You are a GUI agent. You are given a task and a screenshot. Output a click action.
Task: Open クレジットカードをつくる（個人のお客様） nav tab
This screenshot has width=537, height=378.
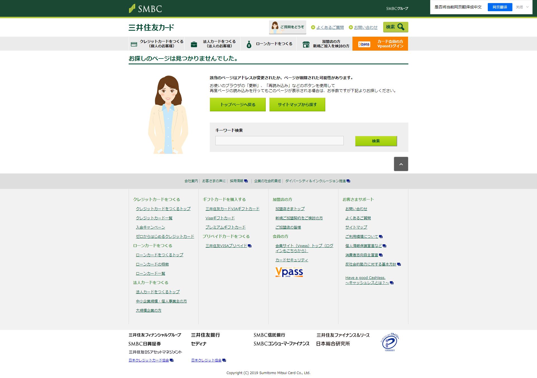pos(157,44)
